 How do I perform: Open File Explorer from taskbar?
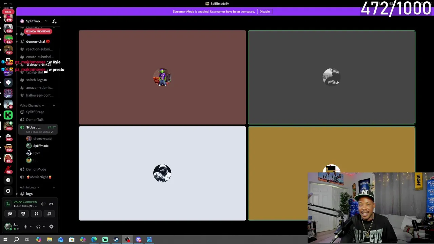click(x=50, y=240)
